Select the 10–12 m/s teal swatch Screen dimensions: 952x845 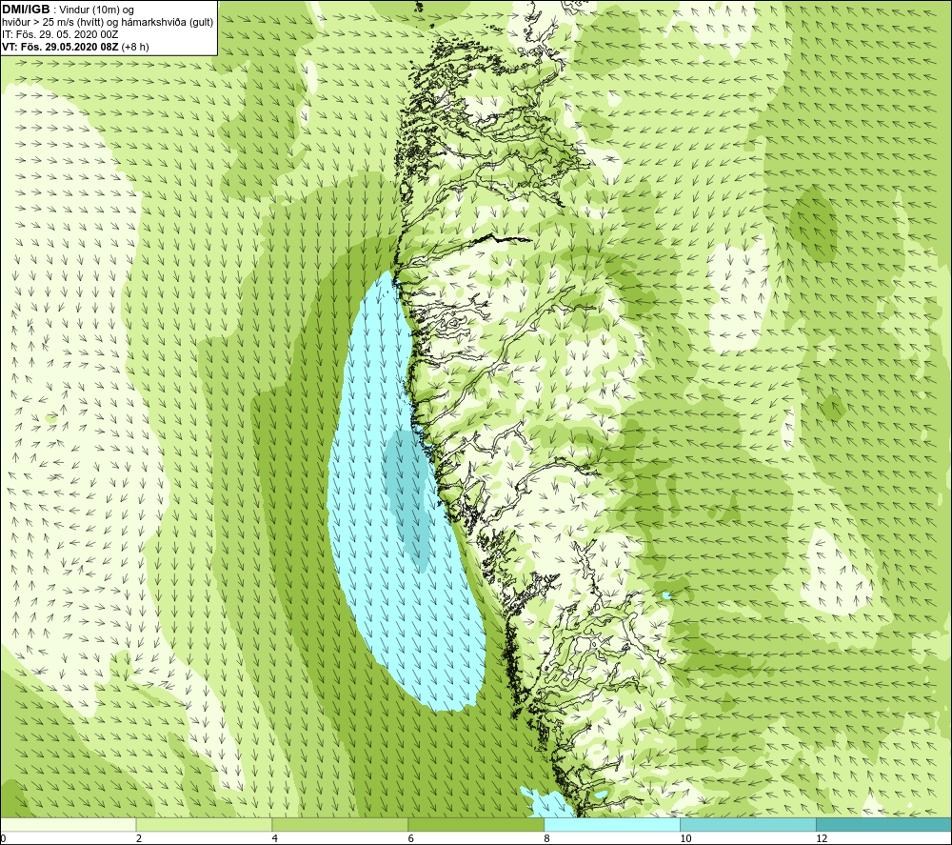[748, 824]
